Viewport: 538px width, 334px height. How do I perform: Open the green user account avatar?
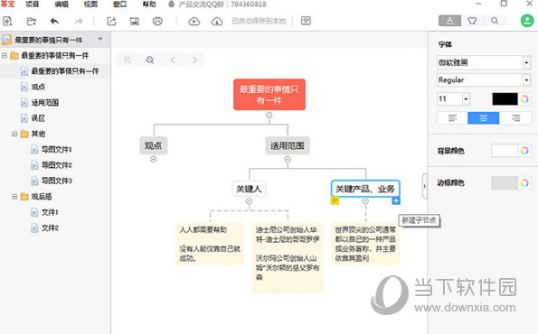point(527,21)
